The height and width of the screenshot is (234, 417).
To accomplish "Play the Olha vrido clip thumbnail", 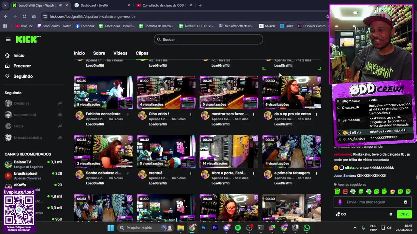I will point(166,93).
